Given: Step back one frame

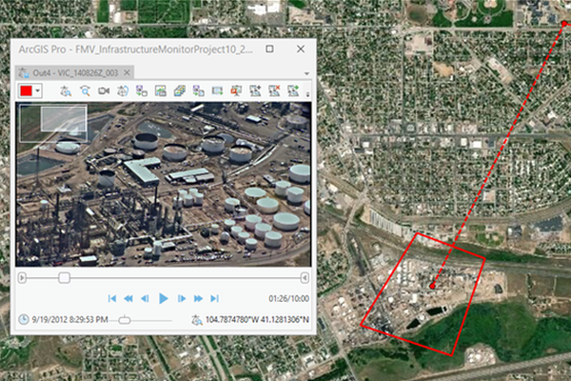Looking at the screenshot, I should (x=147, y=298).
